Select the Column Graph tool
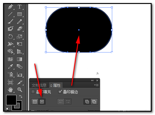The image size is (155, 115). click(20, 74)
